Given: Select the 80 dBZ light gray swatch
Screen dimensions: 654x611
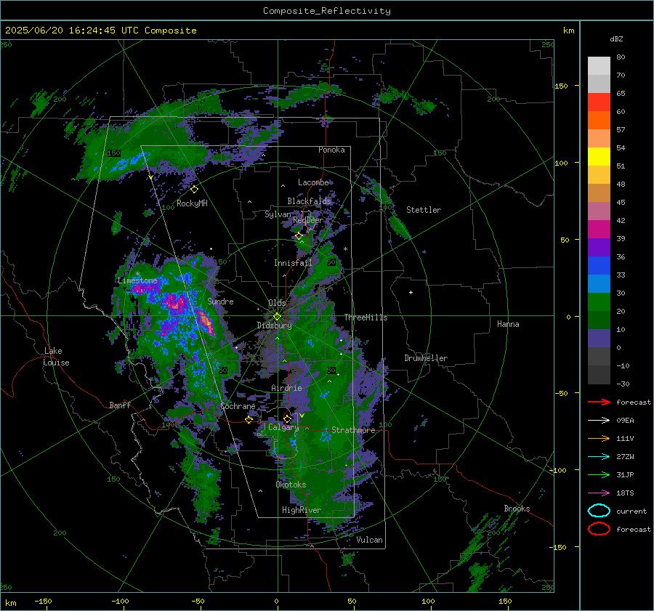Looking at the screenshot, I should (x=599, y=65).
